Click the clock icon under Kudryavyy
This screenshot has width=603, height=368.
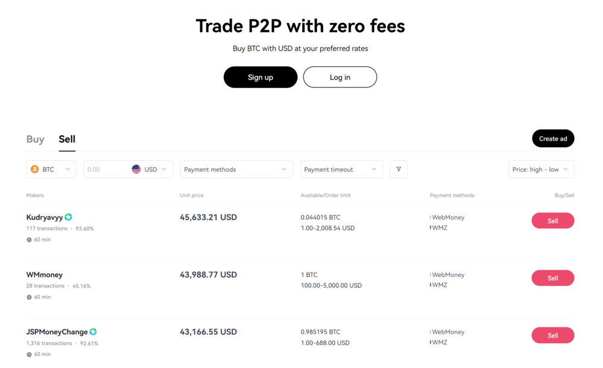tap(29, 240)
